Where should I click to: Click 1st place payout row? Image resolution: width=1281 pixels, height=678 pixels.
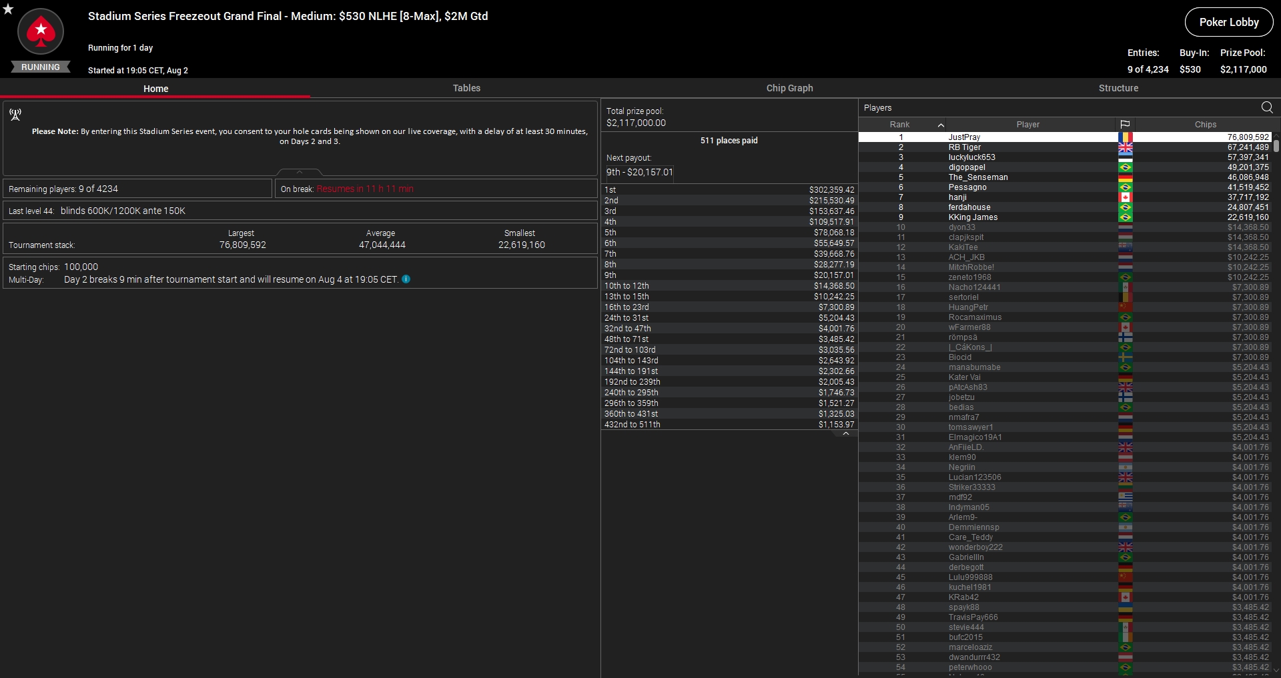[729, 190]
